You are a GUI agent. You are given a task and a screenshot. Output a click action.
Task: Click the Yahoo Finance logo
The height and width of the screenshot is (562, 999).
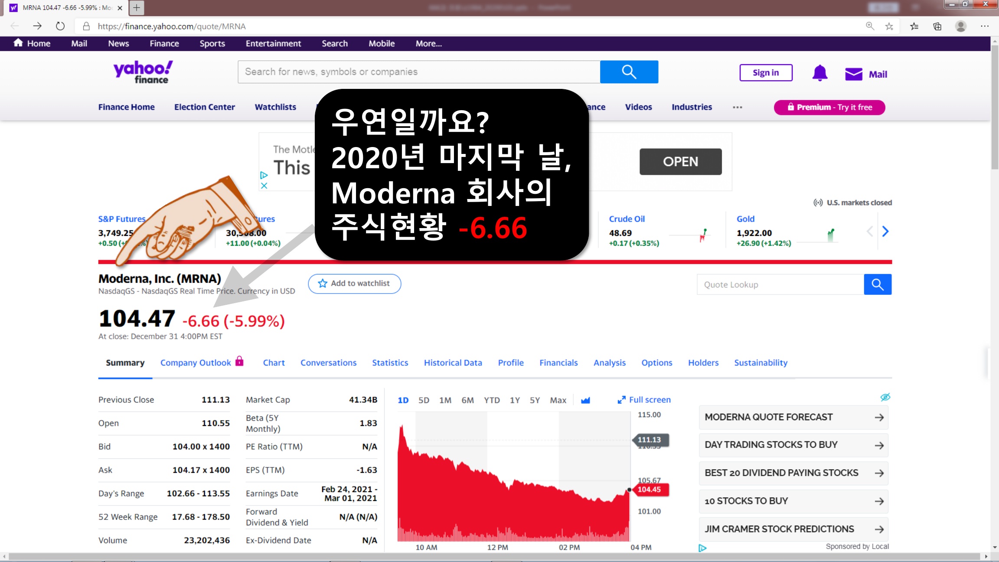click(x=143, y=72)
